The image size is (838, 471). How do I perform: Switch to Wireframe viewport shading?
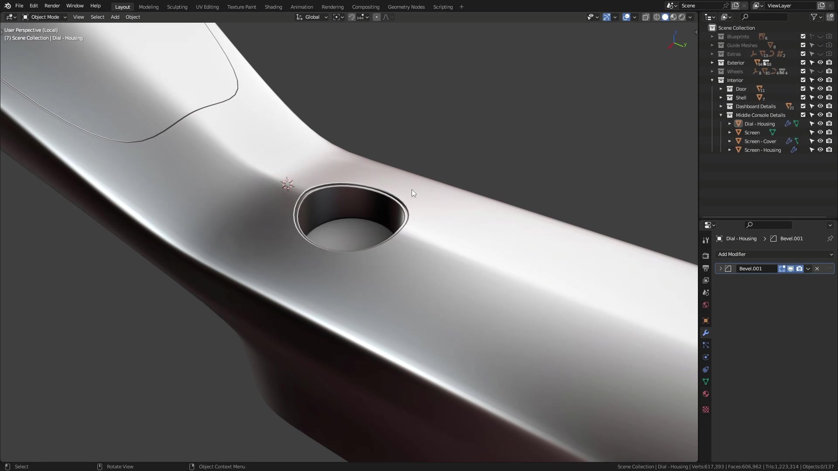656,17
